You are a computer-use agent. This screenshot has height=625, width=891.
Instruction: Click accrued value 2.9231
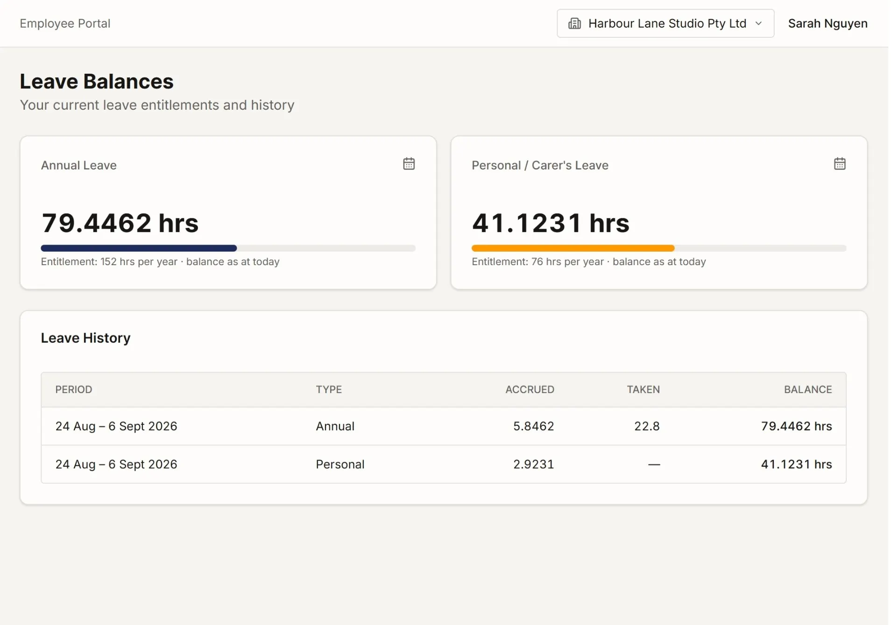tap(533, 464)
